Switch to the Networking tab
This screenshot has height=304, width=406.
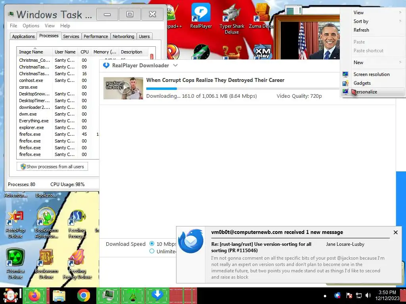(123, 36)
